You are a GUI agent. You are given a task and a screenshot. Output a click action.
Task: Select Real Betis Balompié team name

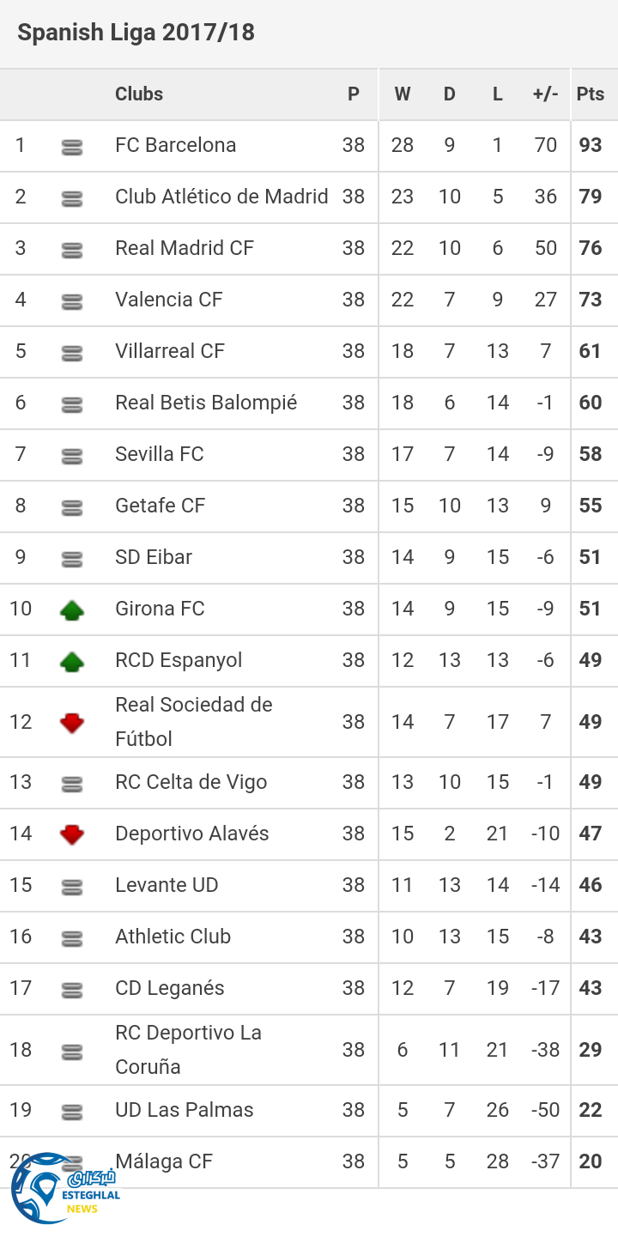tap(206, 403)
